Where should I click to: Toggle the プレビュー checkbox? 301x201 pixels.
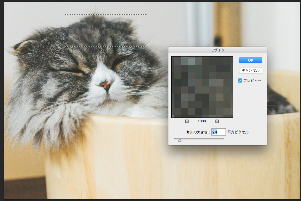(x=240, y=81)
